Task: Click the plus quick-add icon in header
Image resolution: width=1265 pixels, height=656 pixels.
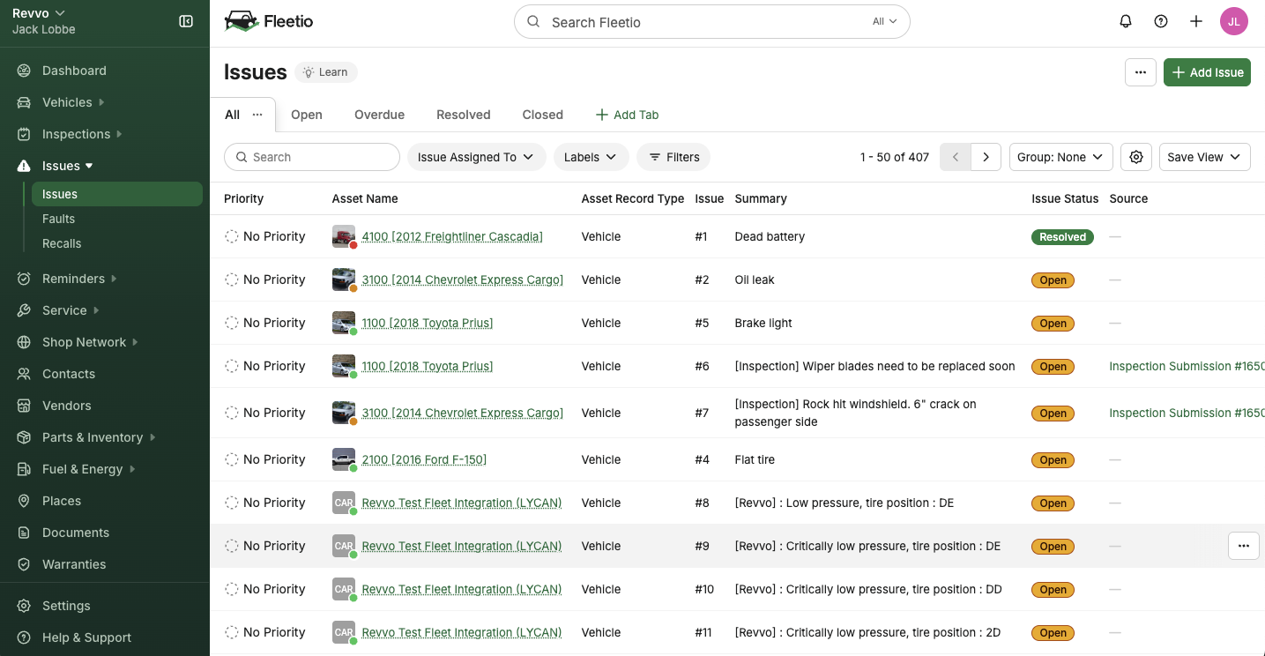Action: point(1196,22)
